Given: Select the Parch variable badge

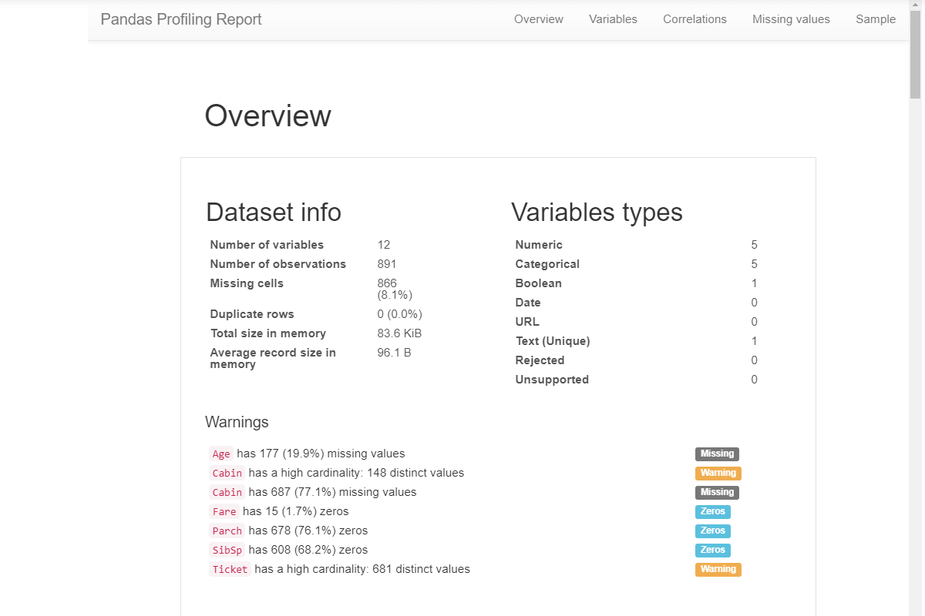Looking at the screenshot, I should pos(227,531).
